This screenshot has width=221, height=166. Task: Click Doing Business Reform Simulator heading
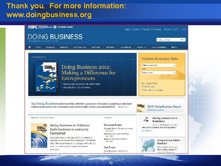pyautogui.click(x=169, y=142)
